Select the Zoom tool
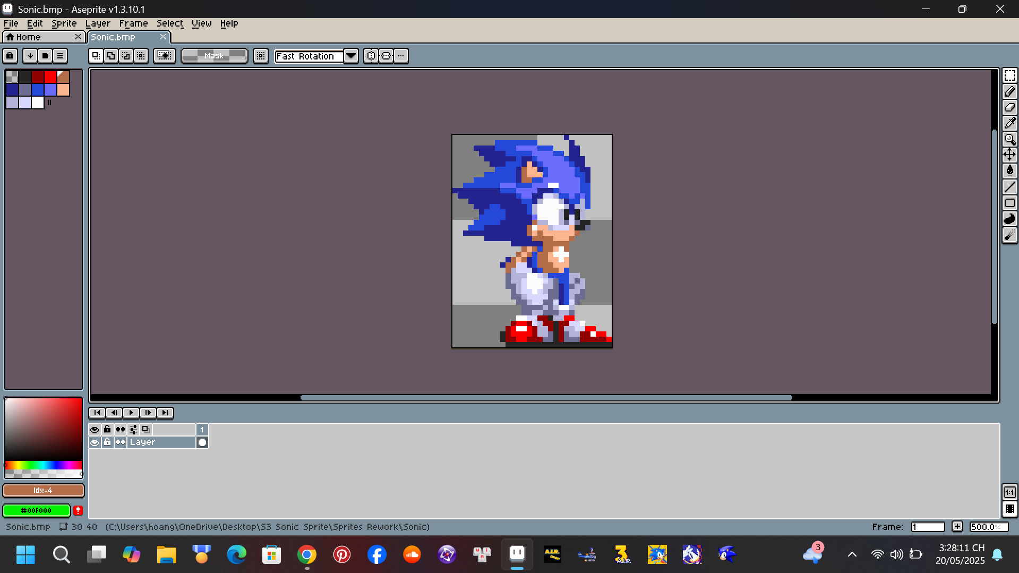The image size is (1019, 573). pyautogui.click(x=1009, y=139)
